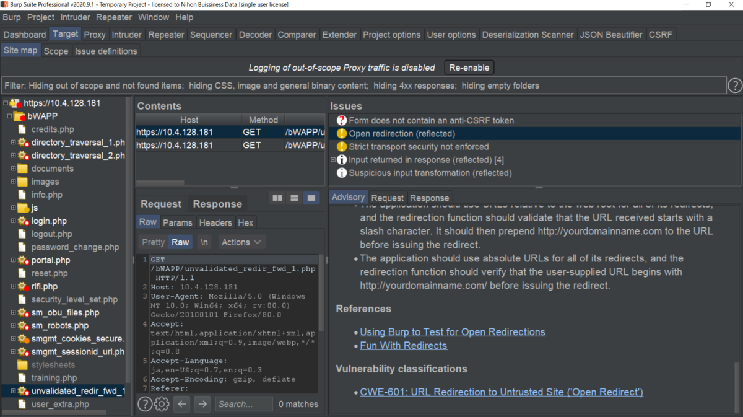Expand the directory_traversal_1.php node
This screenshot has width=743, height=417.
[x=14, y=143]
